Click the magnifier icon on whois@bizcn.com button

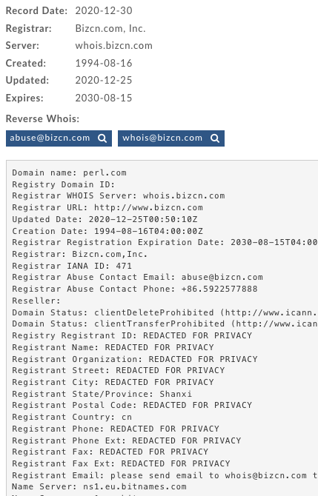coord(215,138)
